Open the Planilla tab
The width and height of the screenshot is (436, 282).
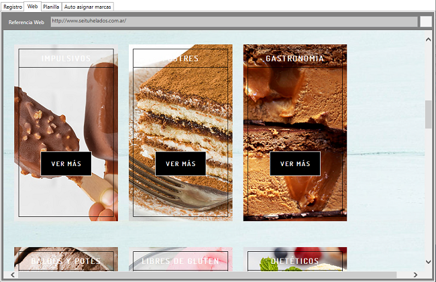click(x=51, y=7)
